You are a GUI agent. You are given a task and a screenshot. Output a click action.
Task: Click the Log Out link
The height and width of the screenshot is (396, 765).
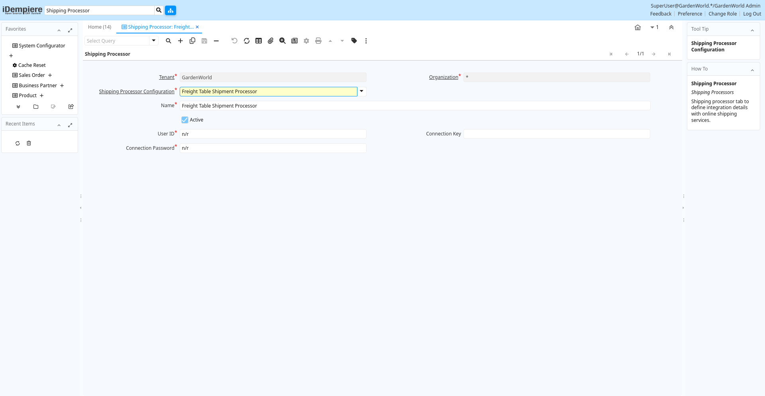click(x=752, y=14)
